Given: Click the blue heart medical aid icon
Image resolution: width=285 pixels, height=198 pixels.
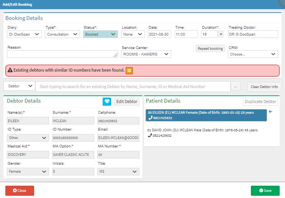Looking at the screenshot, I should pos(107,101).
